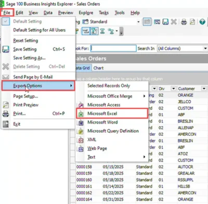Screen dimensions: 208x204
Task: Expand the Microsoft Office Merge submenu
Action: click(x=112, y=96)
